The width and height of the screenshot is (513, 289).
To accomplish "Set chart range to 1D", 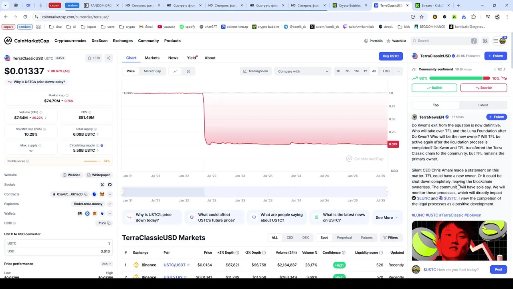I will click(338, 71).
